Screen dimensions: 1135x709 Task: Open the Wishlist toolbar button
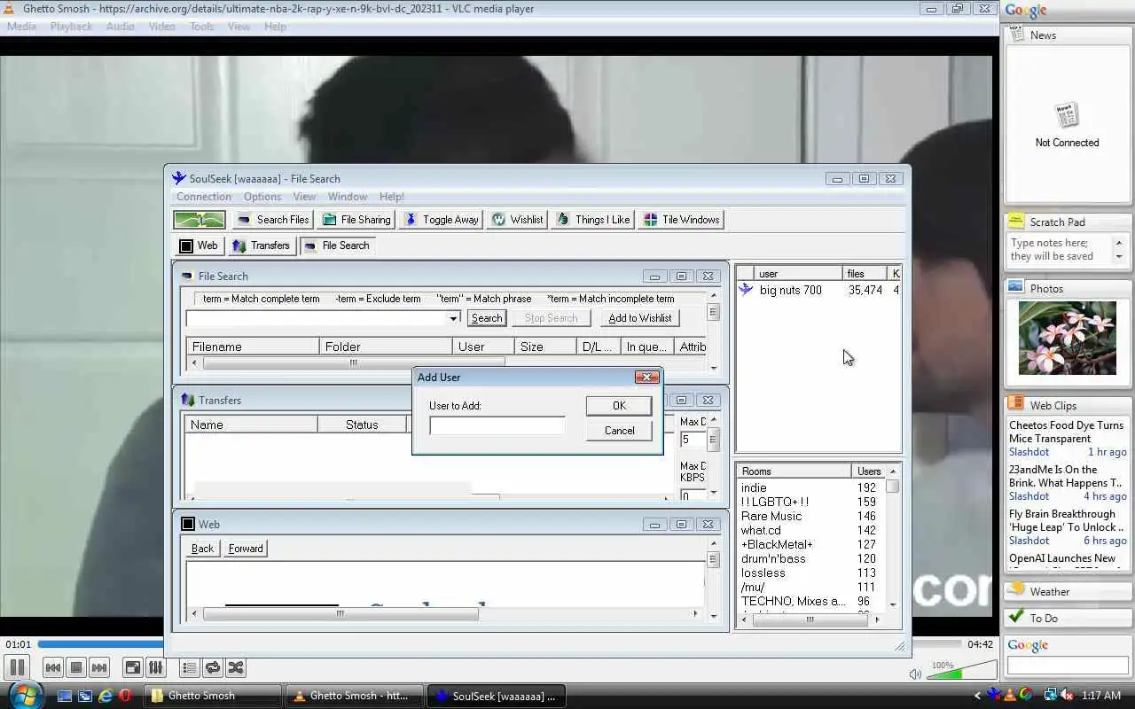point(517,220)
